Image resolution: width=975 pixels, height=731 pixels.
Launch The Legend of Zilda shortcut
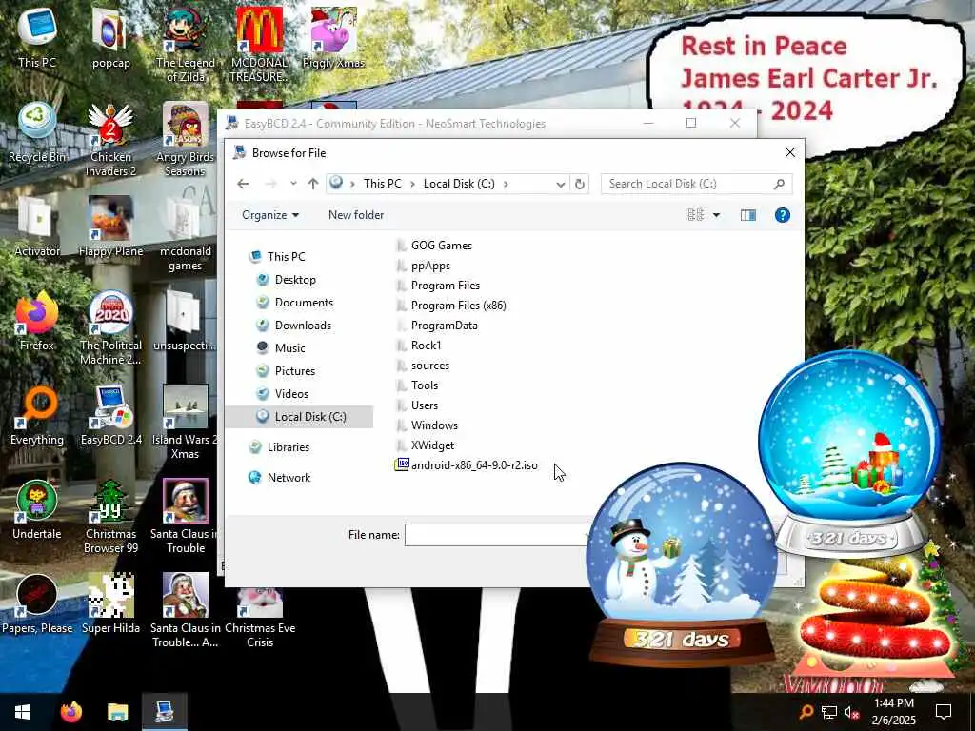point(186,45)
